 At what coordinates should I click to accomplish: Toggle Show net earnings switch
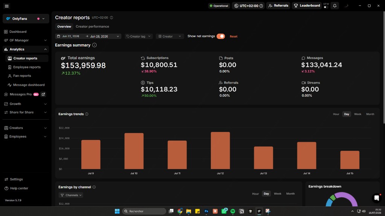coord(221,36)
